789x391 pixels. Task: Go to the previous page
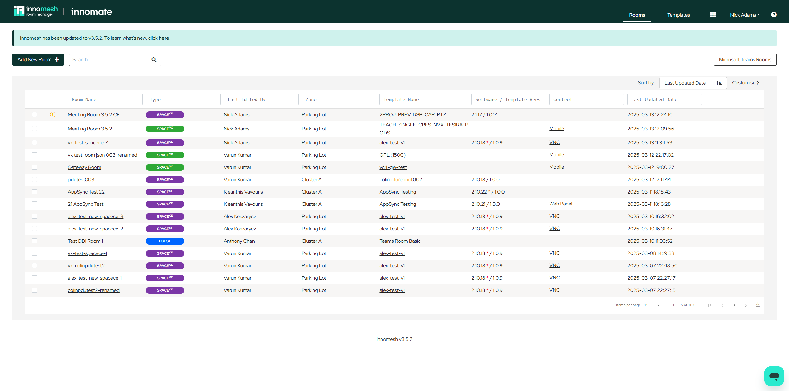[722, 305]
